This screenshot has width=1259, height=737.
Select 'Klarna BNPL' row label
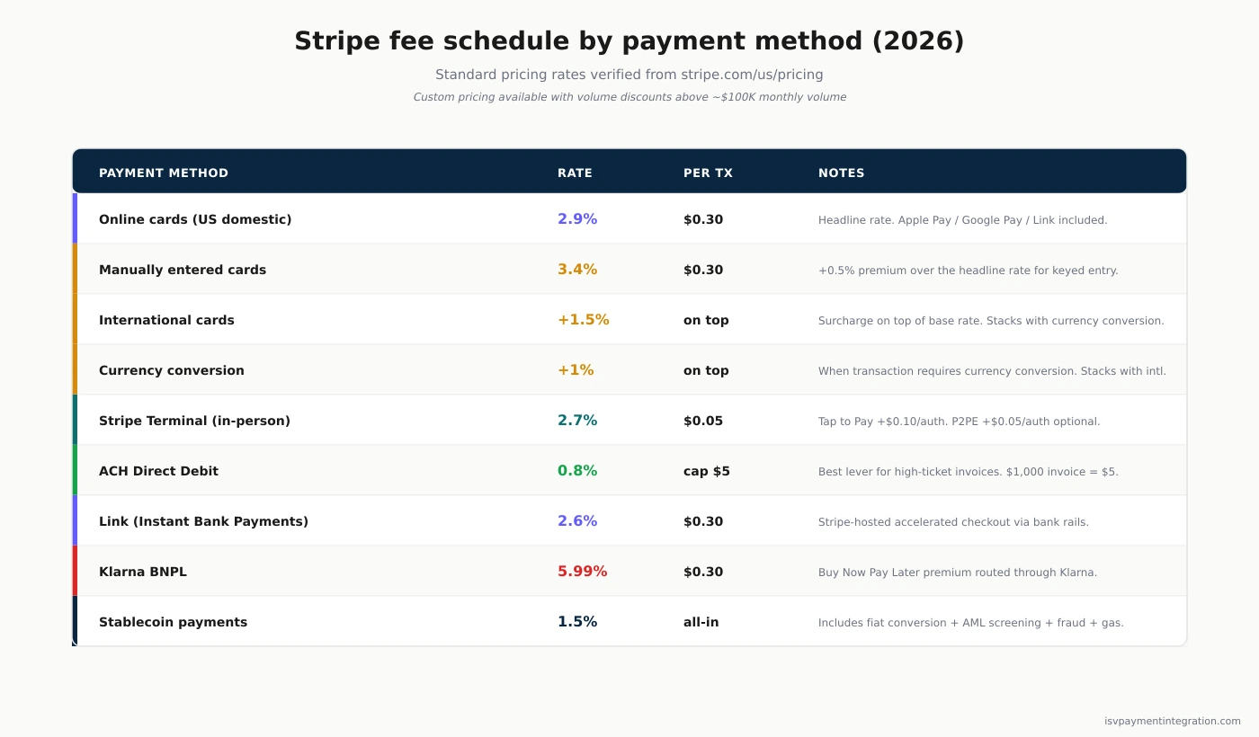(143, 572)
